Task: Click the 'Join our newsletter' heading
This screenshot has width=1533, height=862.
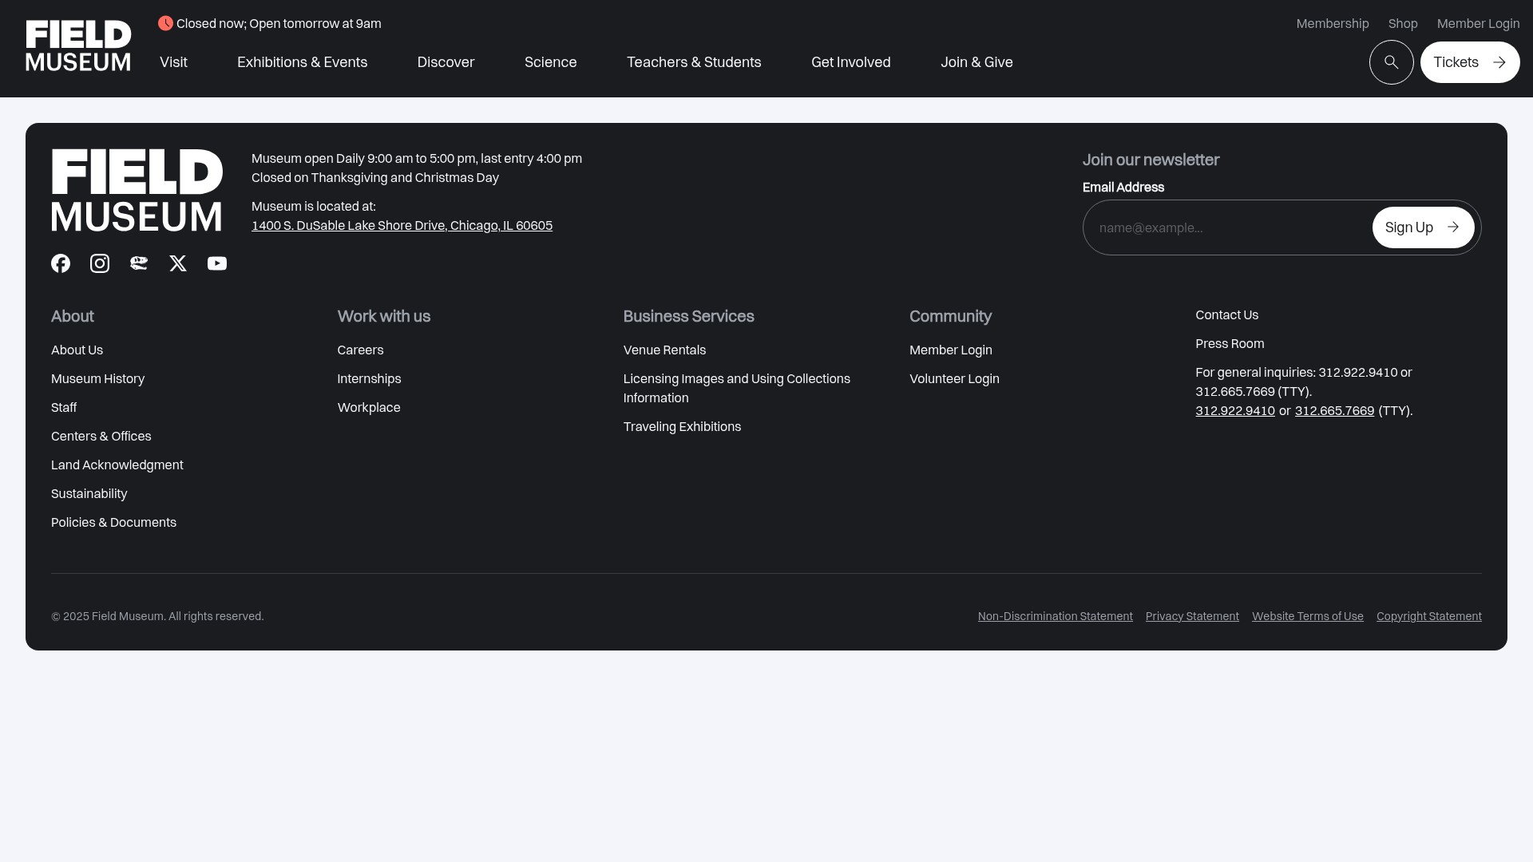Action: [x=1151, y=160]
